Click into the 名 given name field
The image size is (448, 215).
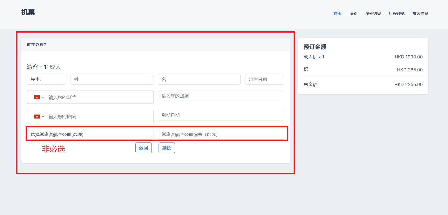pos(199,79)
